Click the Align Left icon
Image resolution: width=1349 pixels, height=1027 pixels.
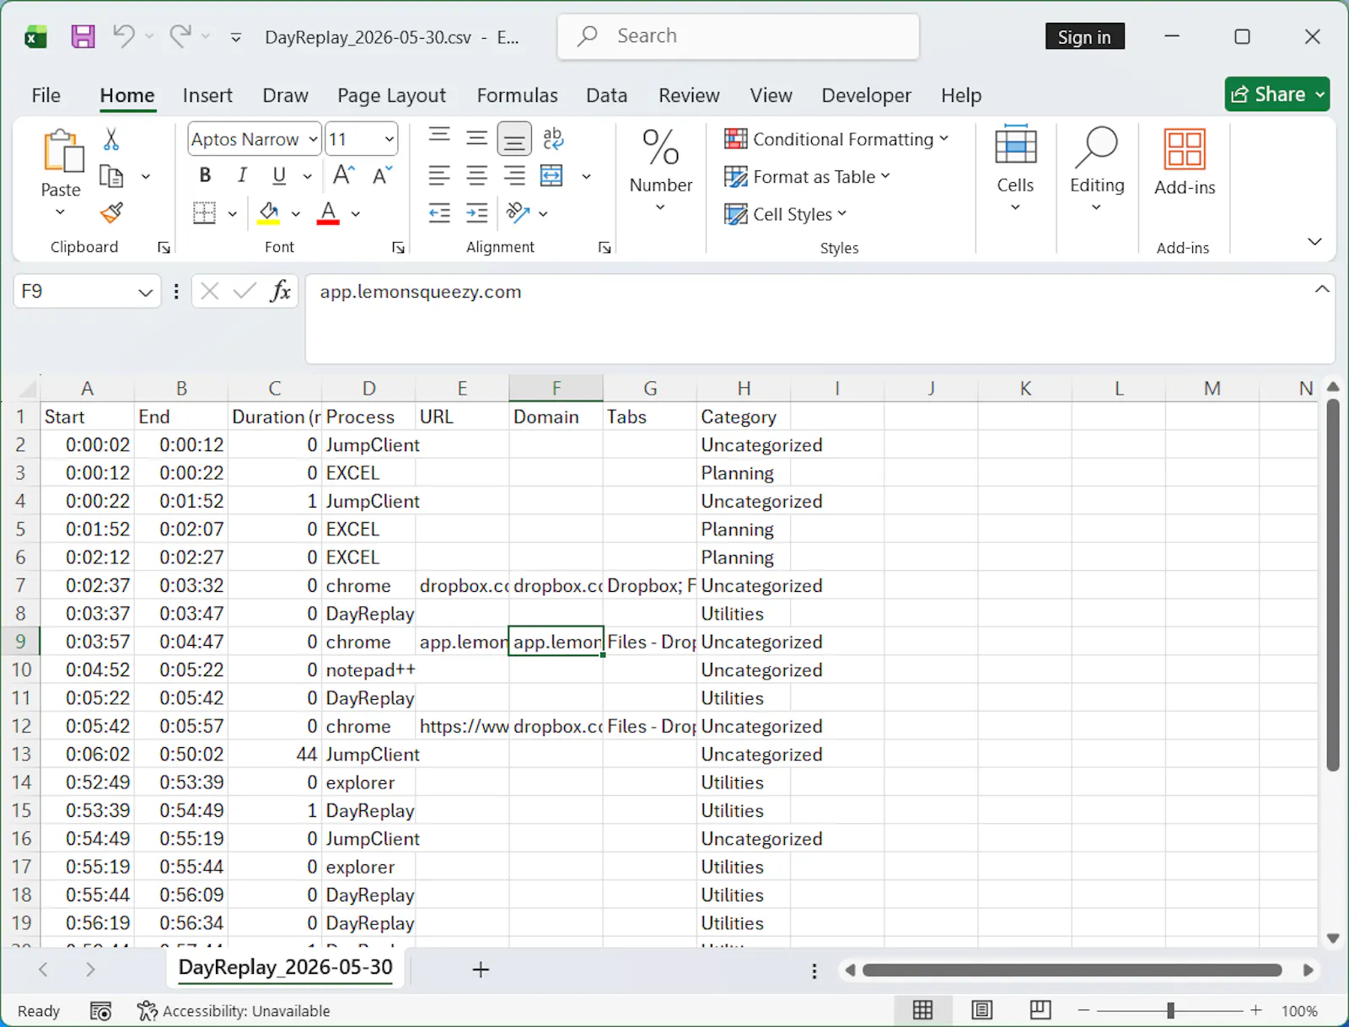click(x=439, y=175)
